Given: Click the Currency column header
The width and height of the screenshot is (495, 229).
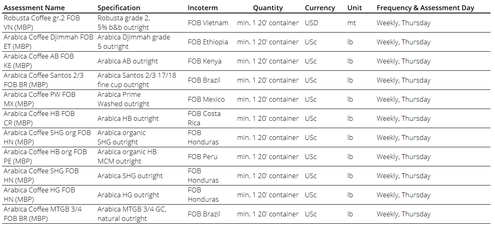Looking at the screenshot, I should [320, 8].
